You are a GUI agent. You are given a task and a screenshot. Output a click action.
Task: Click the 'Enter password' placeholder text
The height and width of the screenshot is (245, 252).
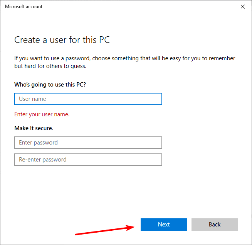coord(38,143)
